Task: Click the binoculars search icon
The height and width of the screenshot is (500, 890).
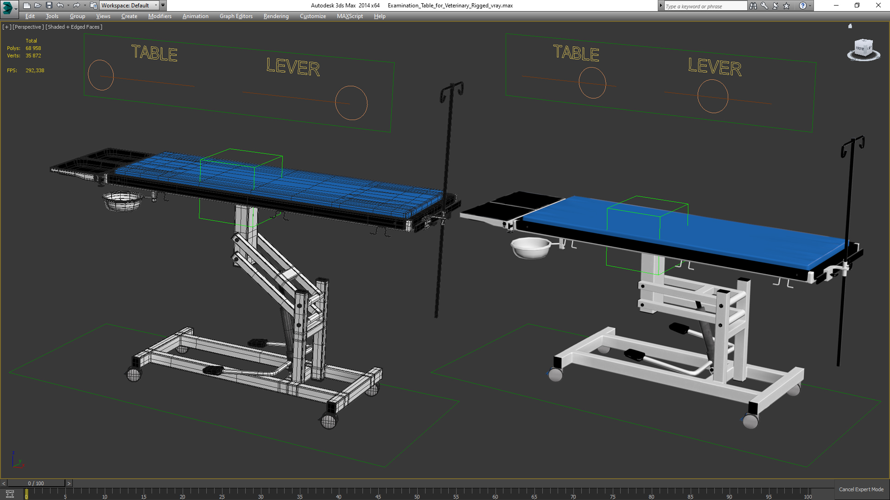Action: coord(753,6)
